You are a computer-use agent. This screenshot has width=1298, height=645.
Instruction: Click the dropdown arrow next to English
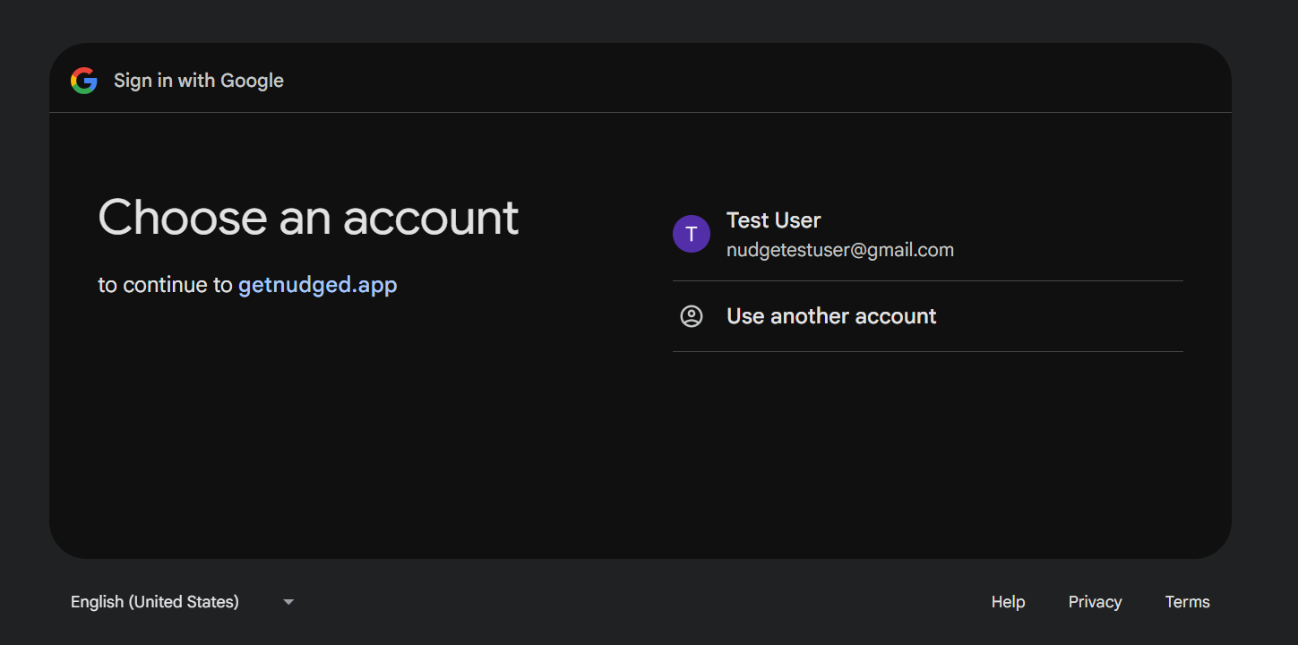point(288,601)
